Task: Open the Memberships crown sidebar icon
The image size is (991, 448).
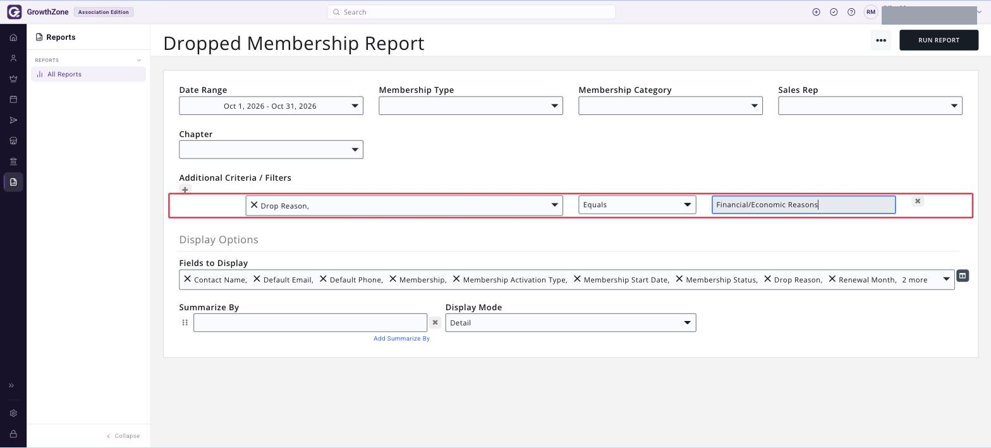Action: [x=13, y=79]
